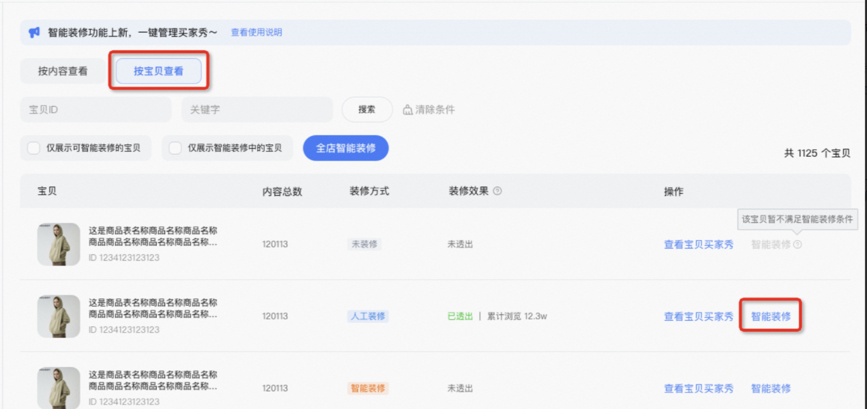Viewport: 867px width, 409px height.
Task: Click the 智能装修 status tag on third row
Action: (369, 388)
